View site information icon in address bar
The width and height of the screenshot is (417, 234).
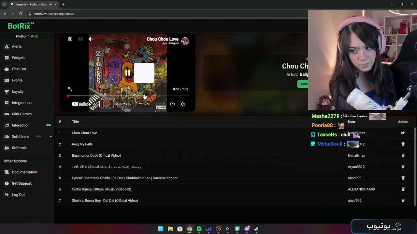(x=30, y=14)
